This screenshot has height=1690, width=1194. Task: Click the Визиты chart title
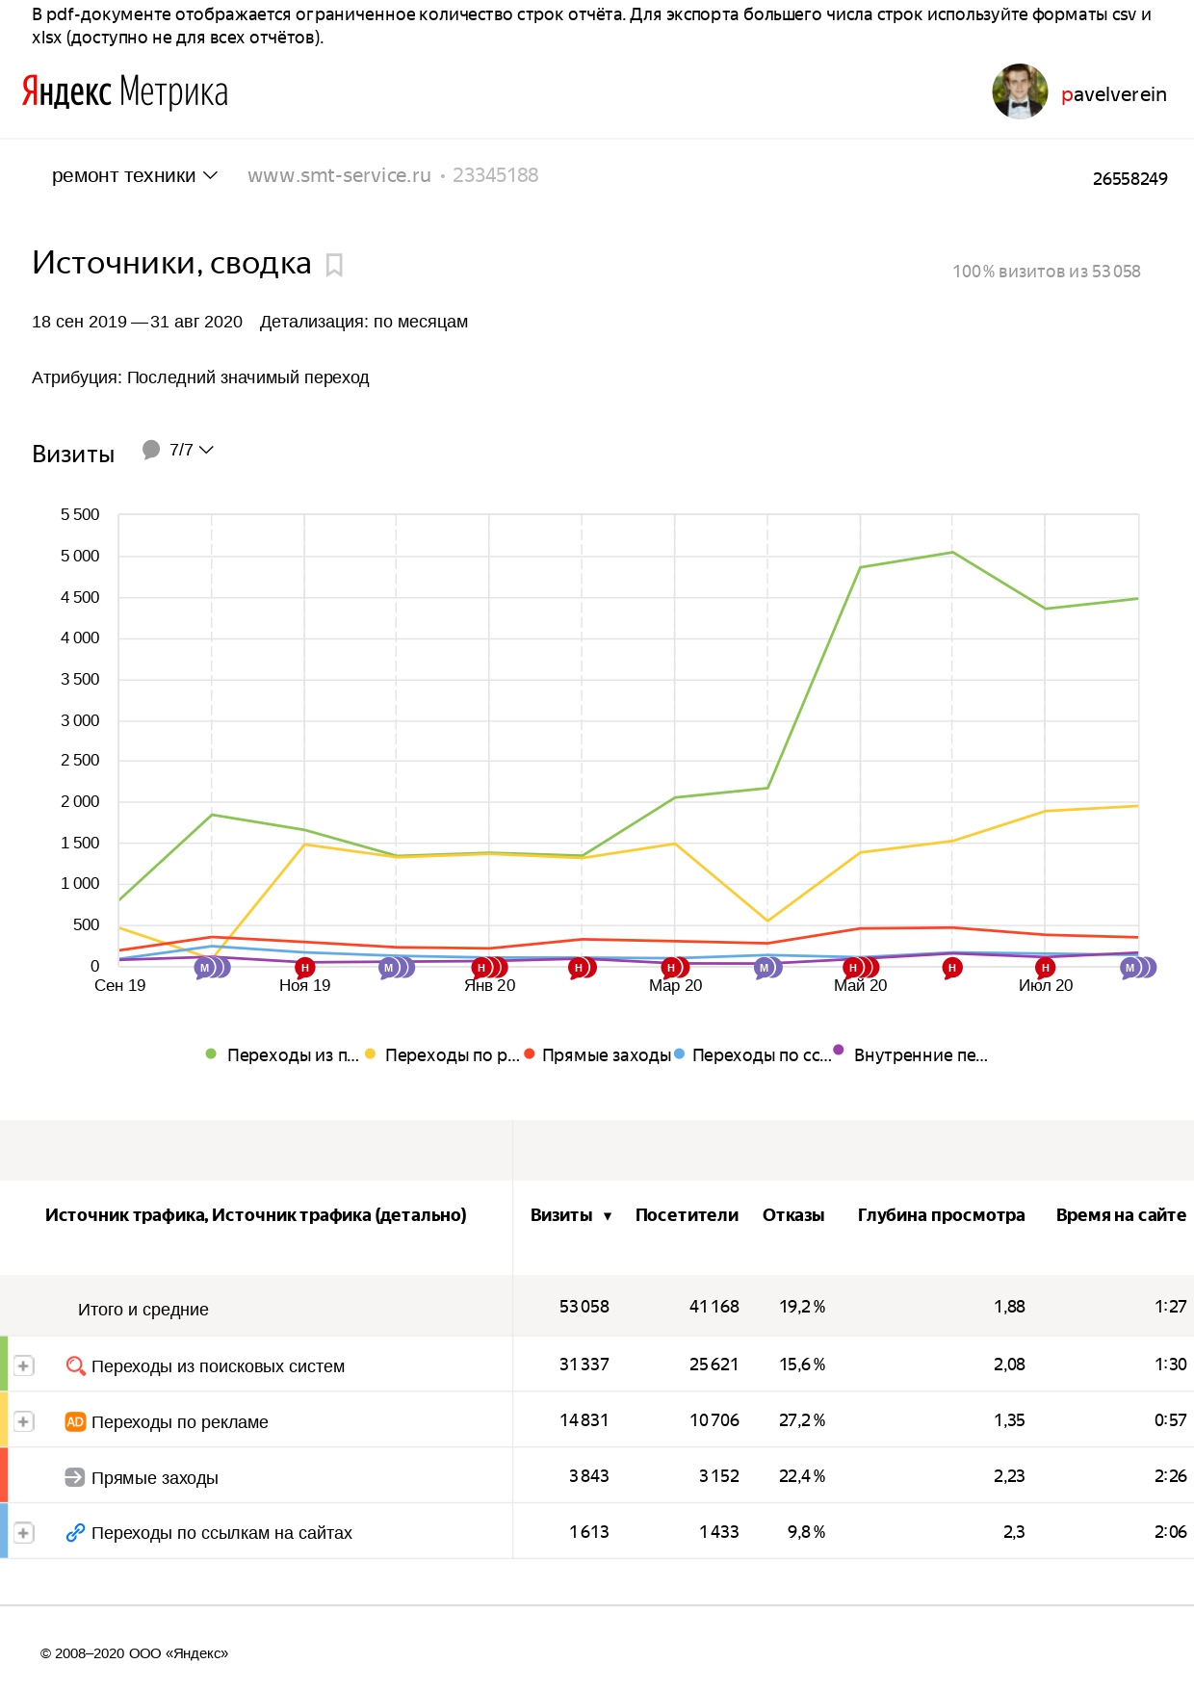(x=73, y=455)
